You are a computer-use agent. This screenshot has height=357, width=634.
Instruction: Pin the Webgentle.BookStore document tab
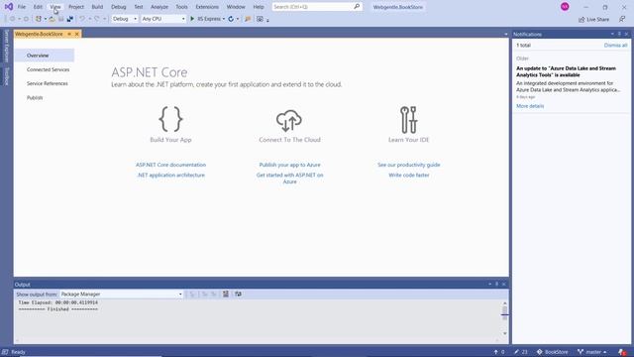[x=69, y=34]
